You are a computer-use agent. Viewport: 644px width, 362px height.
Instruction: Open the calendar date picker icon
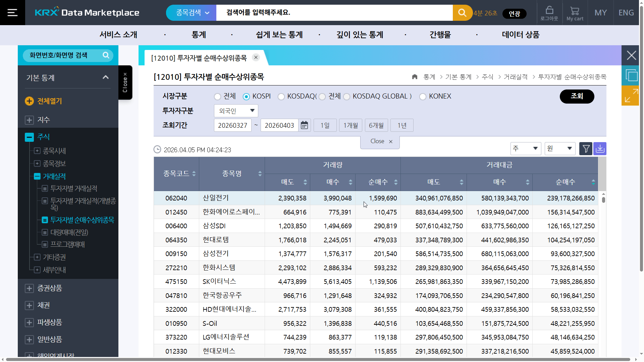tap(304, 125)
